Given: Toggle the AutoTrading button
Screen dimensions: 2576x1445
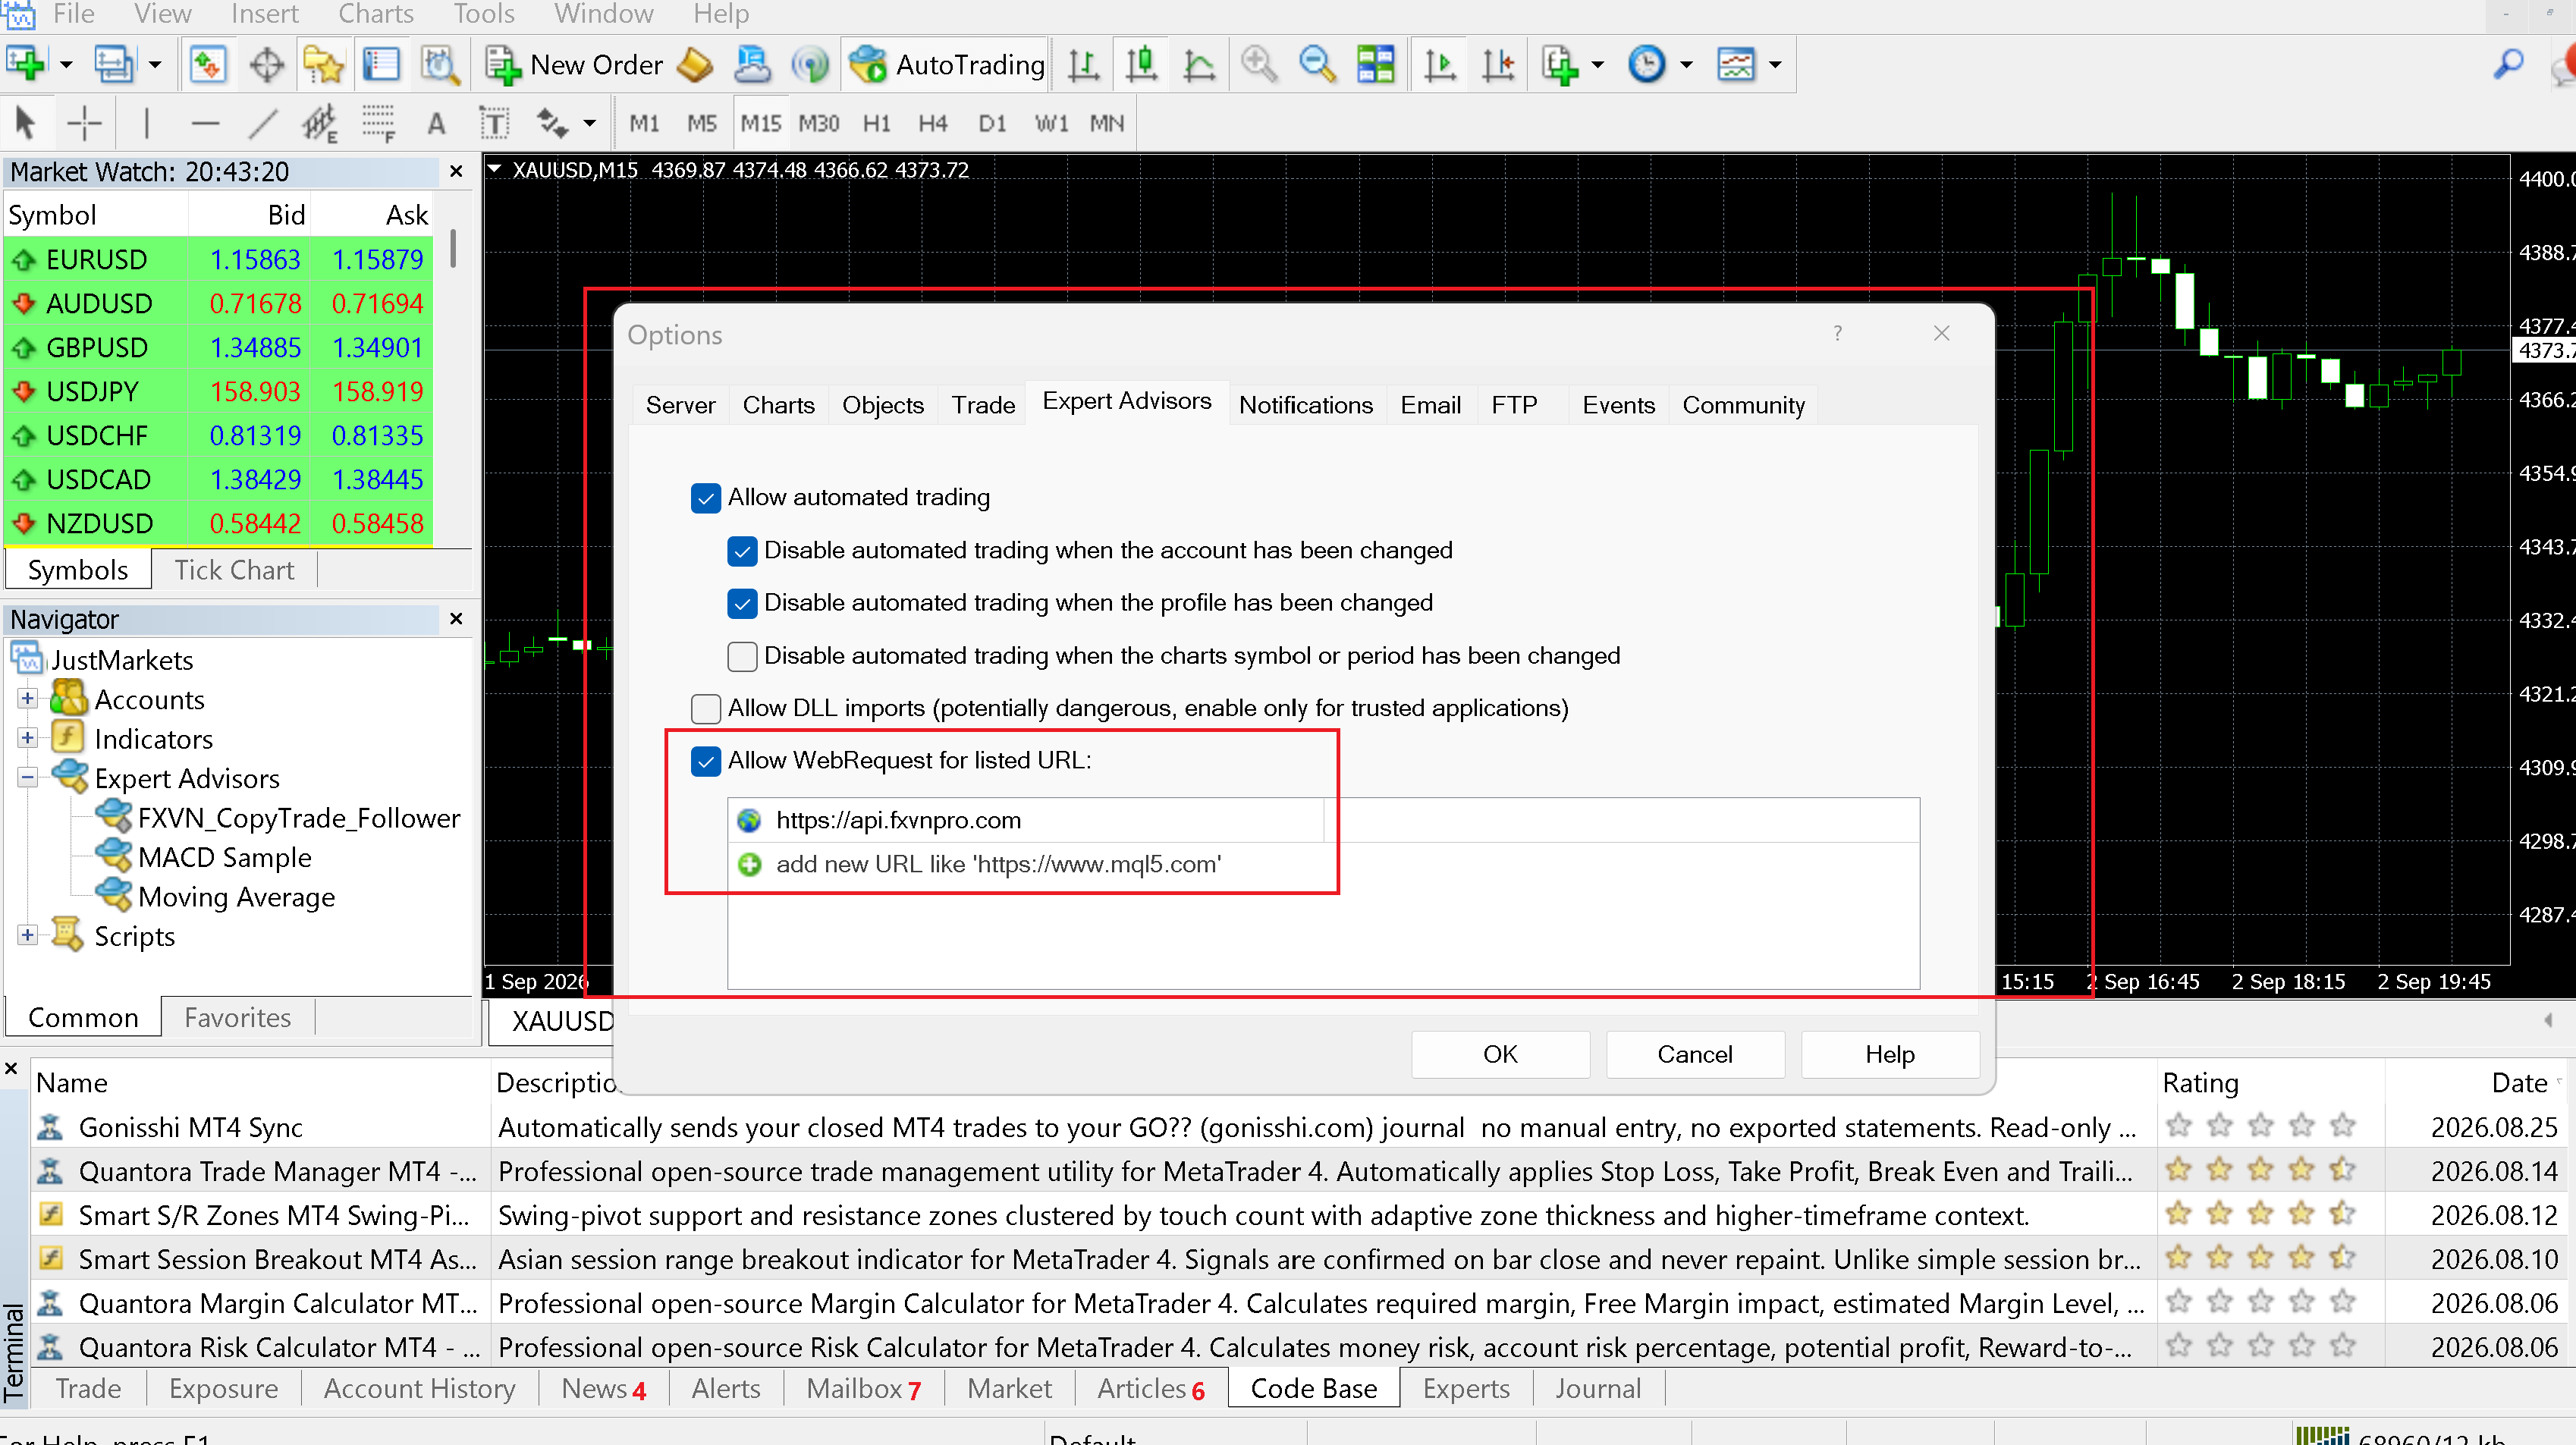Looking at the screenshot, I should (x=946, y=65).
